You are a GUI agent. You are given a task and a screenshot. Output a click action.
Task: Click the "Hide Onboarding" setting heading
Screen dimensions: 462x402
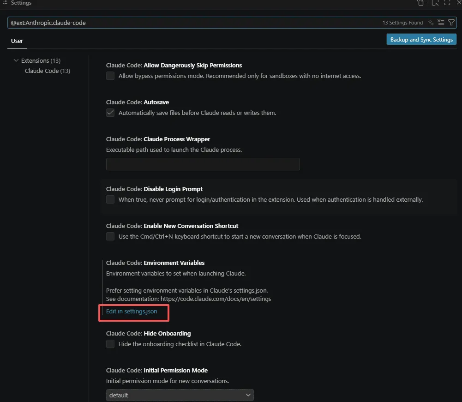point(167,334)
